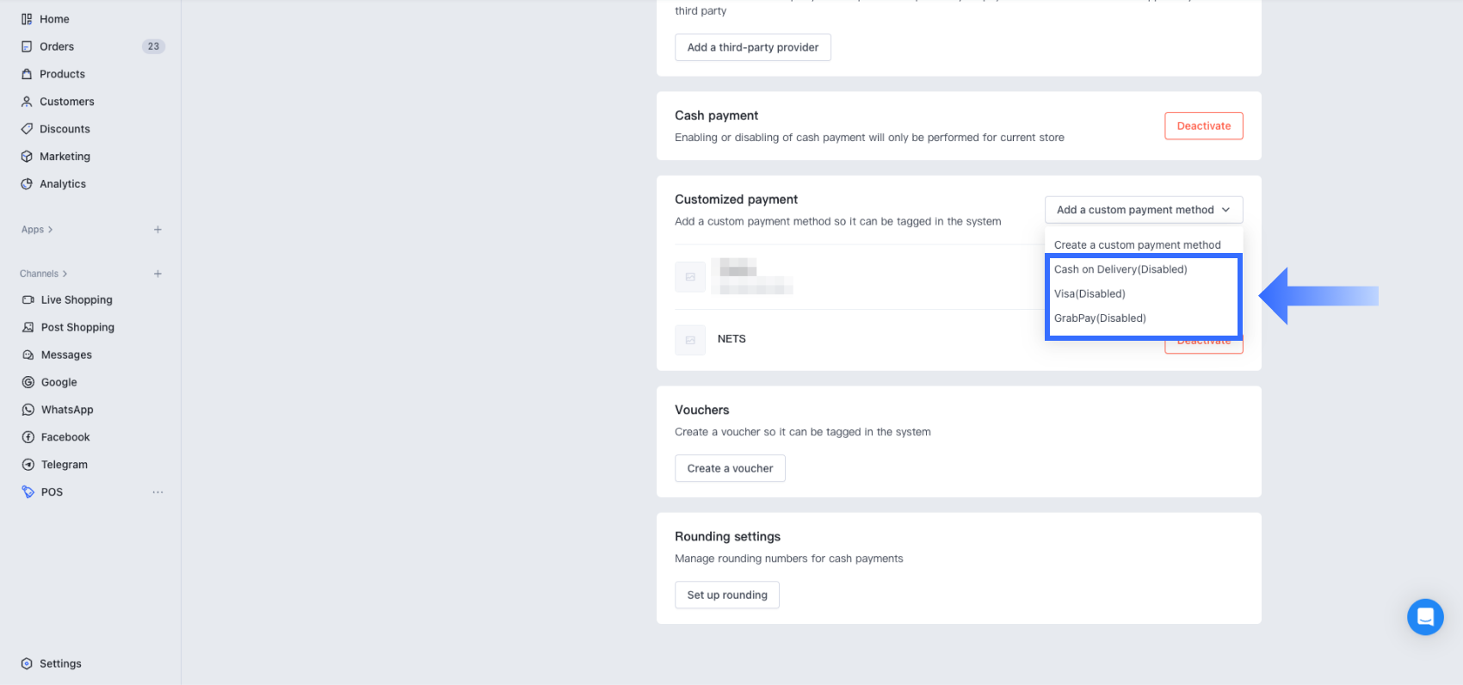Click the POS tag icon

[28, 492]
